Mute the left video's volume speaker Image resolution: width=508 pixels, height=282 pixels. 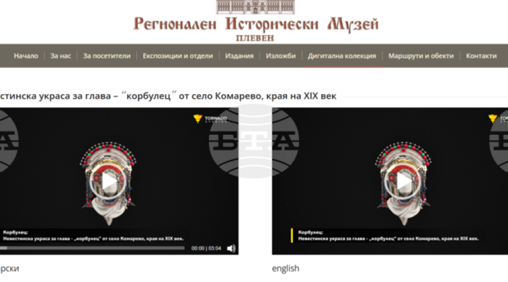[231, 248]
